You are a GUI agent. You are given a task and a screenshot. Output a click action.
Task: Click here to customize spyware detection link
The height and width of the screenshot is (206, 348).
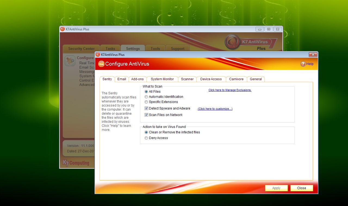pyautogui.click(x=215, y=109)
